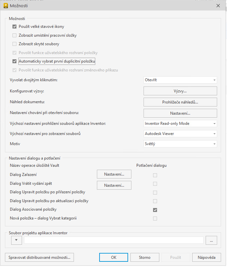Screen dimensions: 227x267
Task: Open 'Spravovat distribuované možnosti...' button
Action: 39,257
